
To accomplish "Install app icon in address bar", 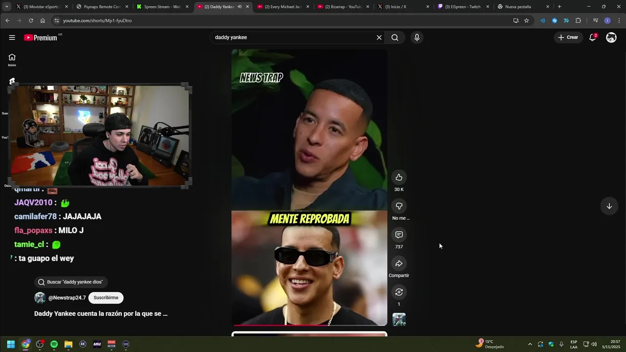I will pyautogui.click(x=516, y=21).
